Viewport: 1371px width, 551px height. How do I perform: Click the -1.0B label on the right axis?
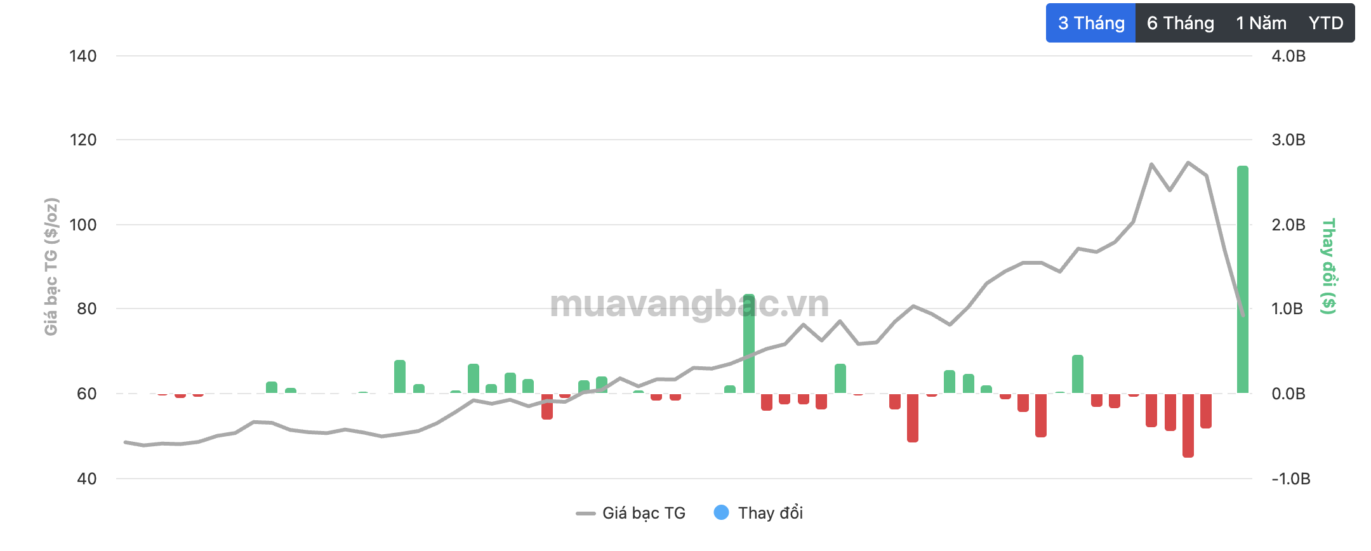(1290, 479)
